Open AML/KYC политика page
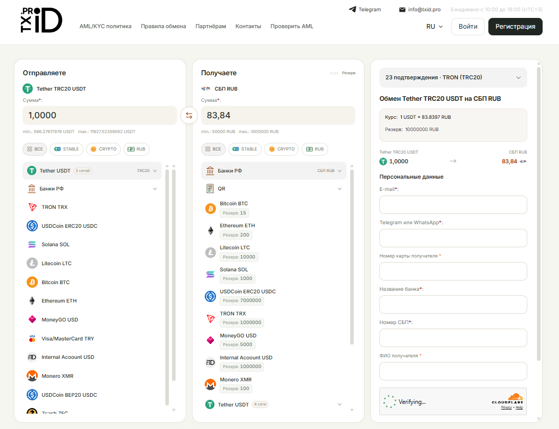 coord(105,27)
